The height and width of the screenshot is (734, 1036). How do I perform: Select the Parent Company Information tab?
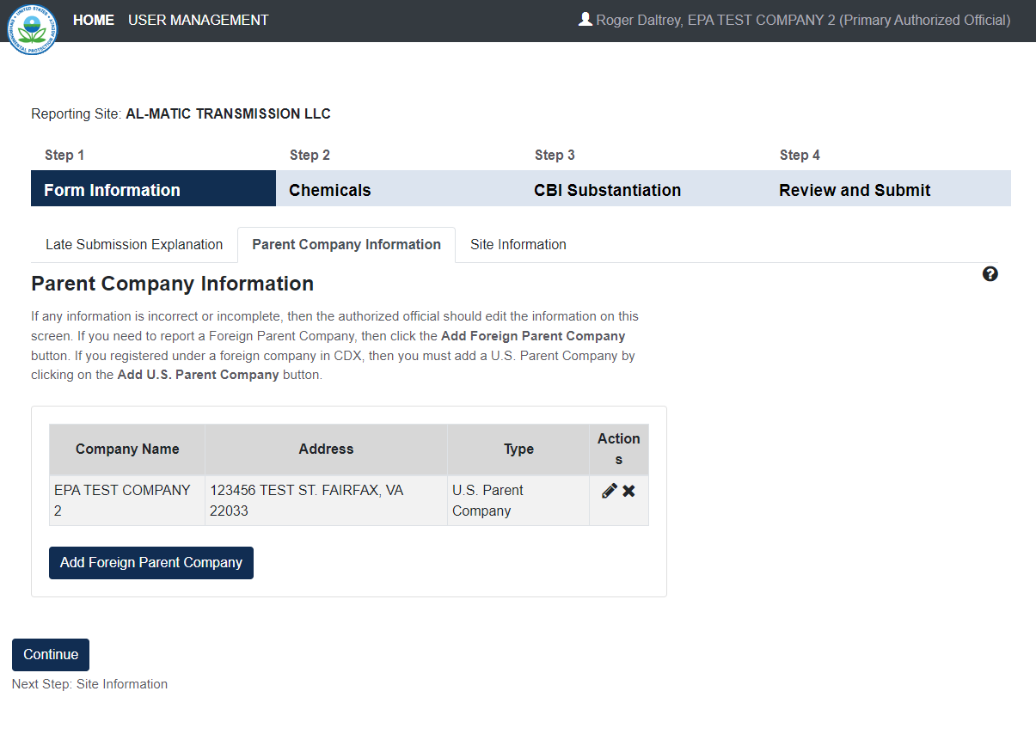pyautogui.click(x=346, y=245)
